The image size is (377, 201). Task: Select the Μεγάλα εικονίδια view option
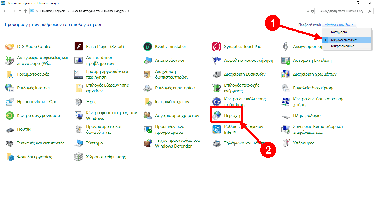[x=344, y=40]
